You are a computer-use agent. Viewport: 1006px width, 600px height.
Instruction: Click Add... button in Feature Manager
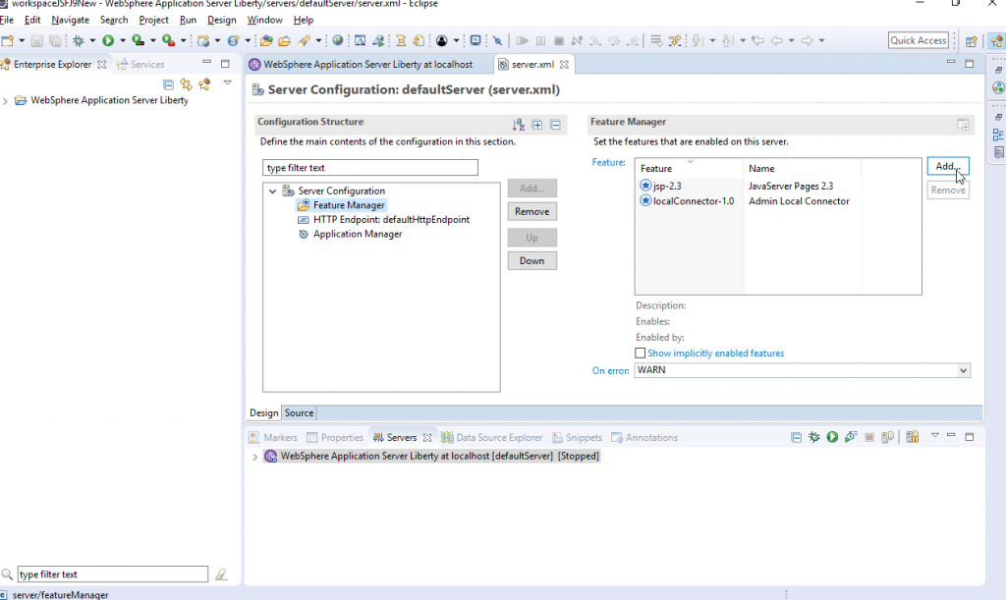coord(948,166)
